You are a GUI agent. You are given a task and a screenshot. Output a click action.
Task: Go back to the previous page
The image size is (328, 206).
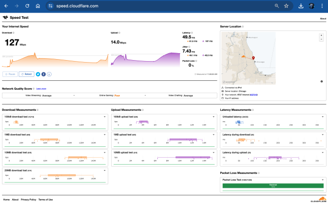tap(6, 6)
